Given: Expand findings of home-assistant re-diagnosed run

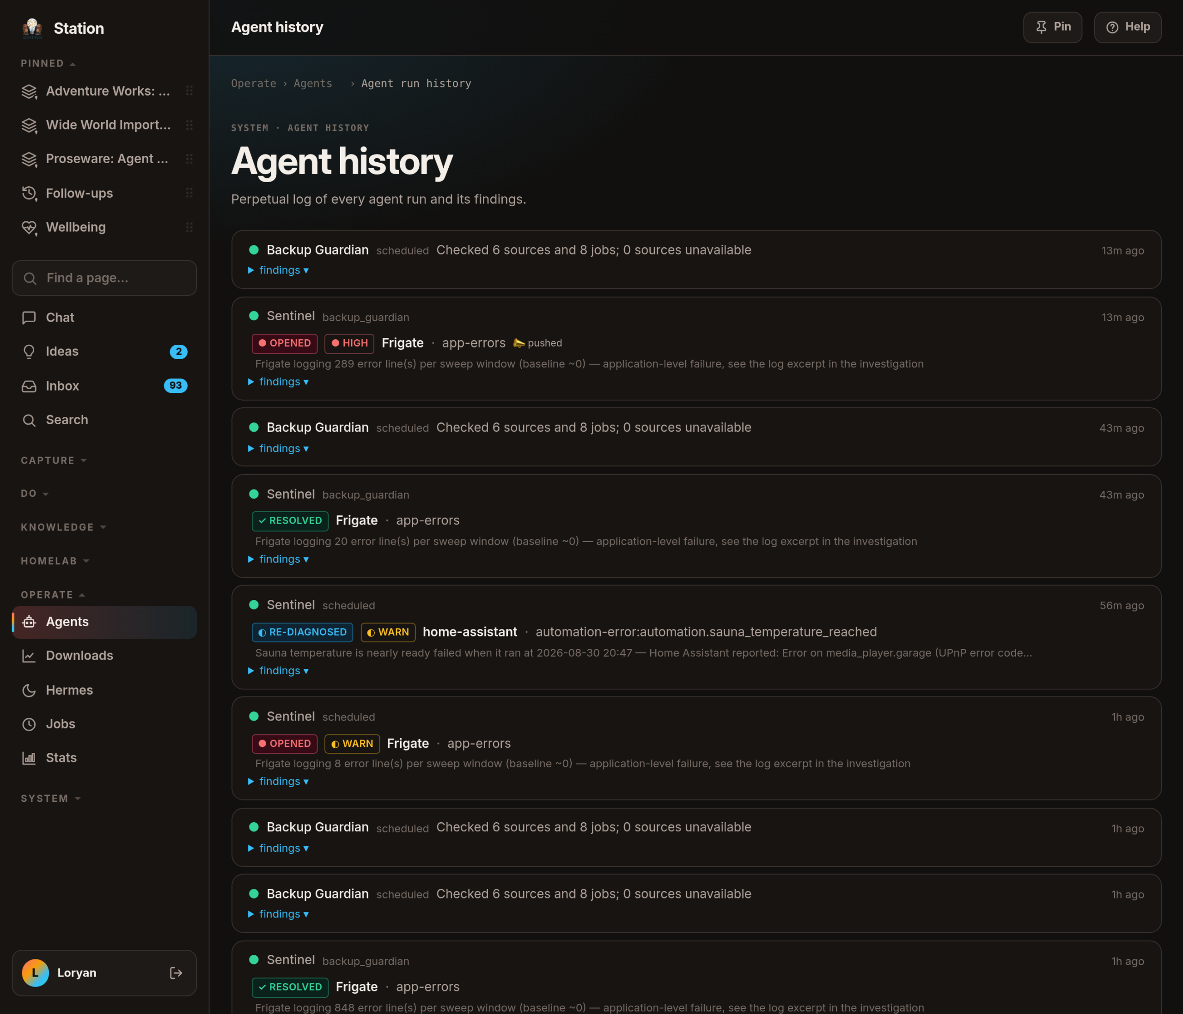Looking at the screenshot, I should coord(279,670).
